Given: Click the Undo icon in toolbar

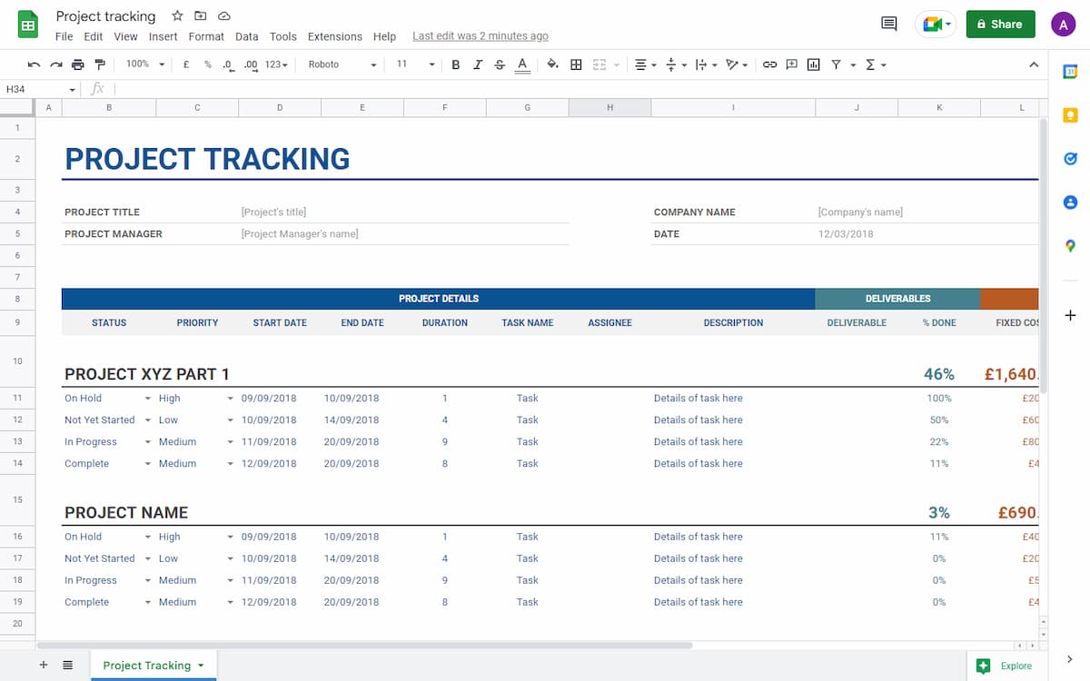Looking at the screenshot, I should click(34, 64).
